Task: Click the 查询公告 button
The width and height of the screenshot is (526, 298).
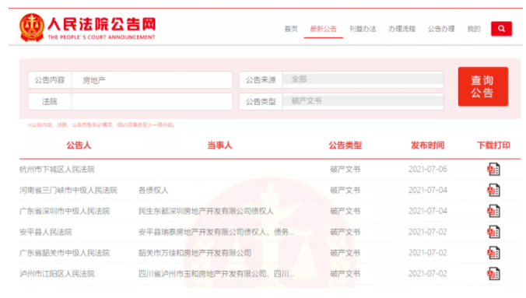Action: 483,86
